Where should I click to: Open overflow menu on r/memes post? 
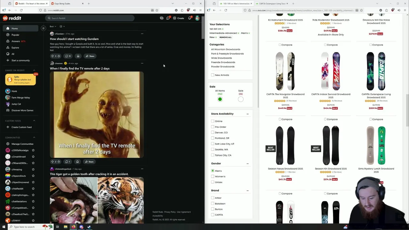pos(142,63)
